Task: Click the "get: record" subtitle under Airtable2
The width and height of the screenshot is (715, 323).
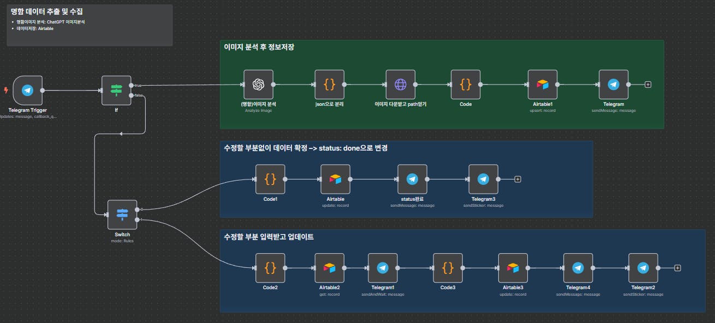Action: (x=330, y=294)
